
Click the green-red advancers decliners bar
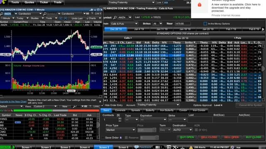[56, 111]
